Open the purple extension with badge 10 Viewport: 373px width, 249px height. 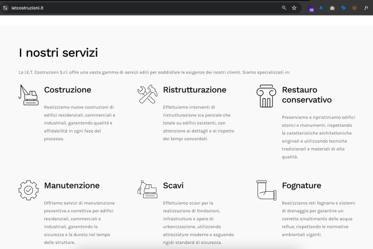[311, 9]
